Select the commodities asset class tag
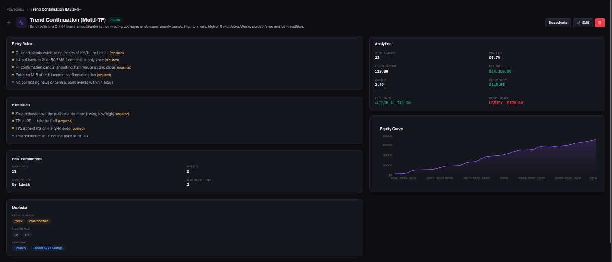 [x=39, y=221]
